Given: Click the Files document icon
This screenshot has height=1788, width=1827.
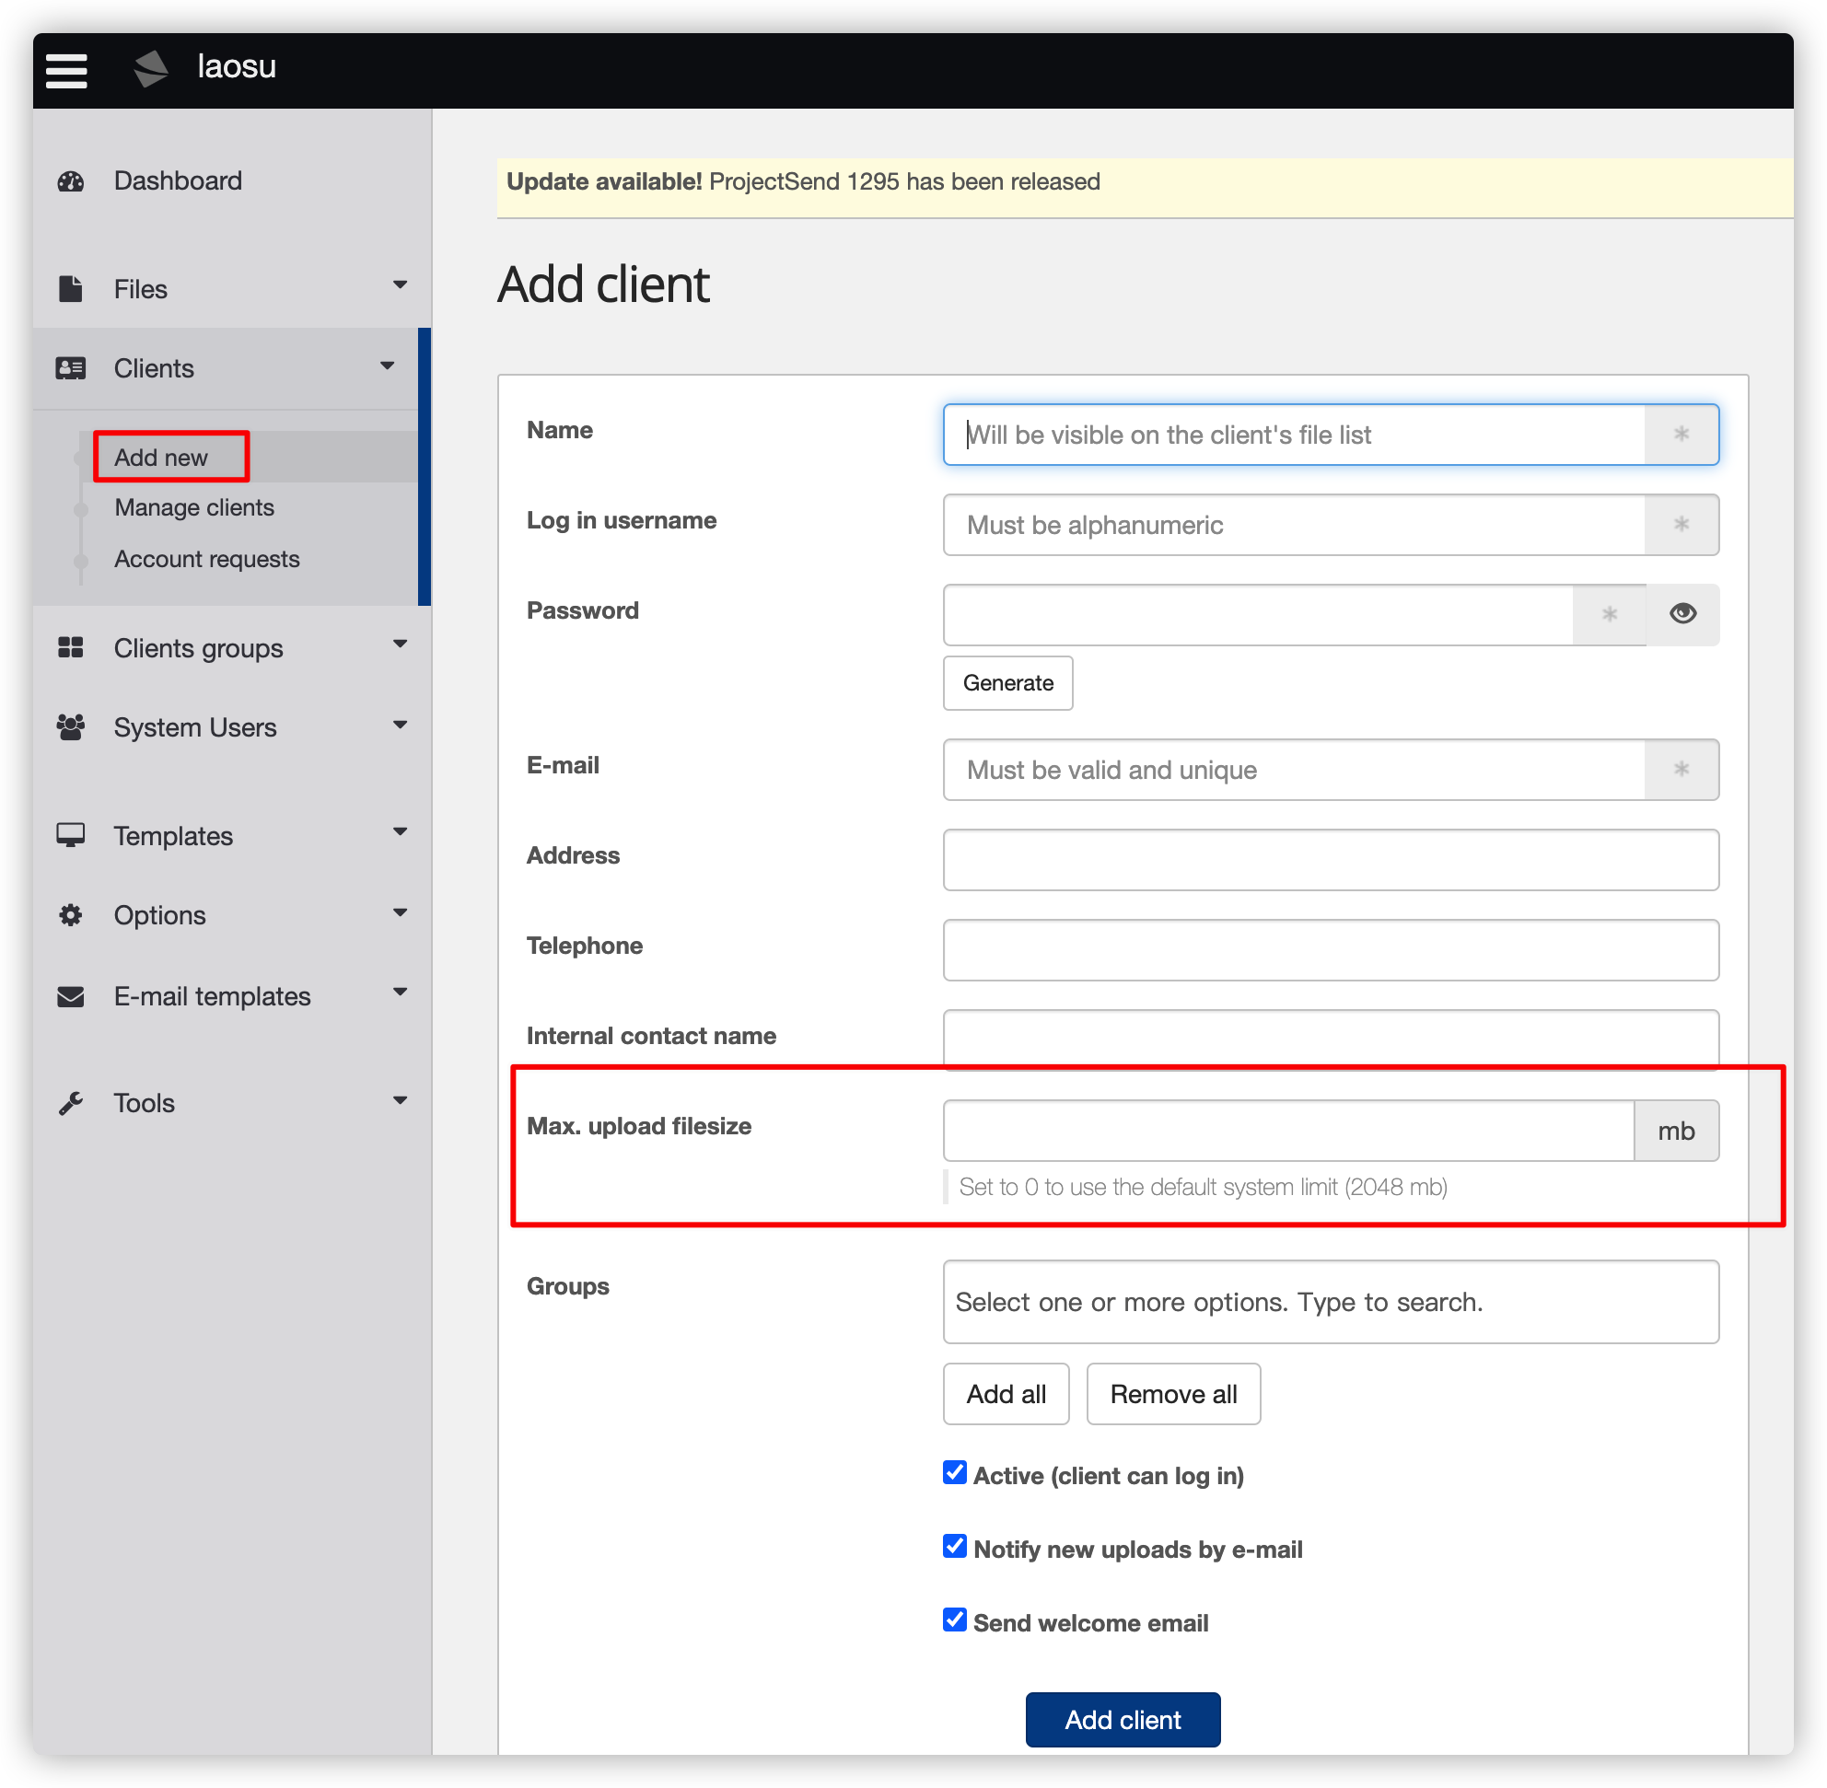Looking at the screenshot, I should (71, 288).
